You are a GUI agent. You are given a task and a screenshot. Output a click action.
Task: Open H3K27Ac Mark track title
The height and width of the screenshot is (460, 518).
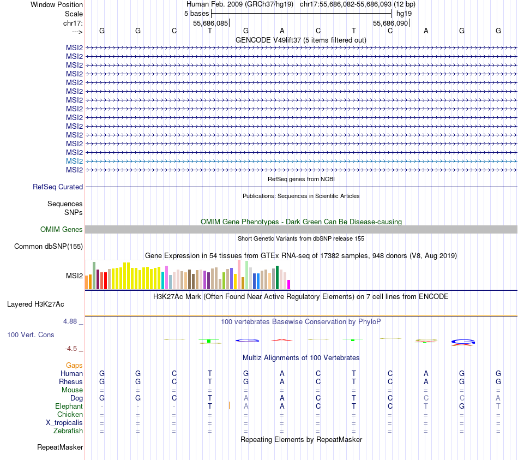[301, 297]
